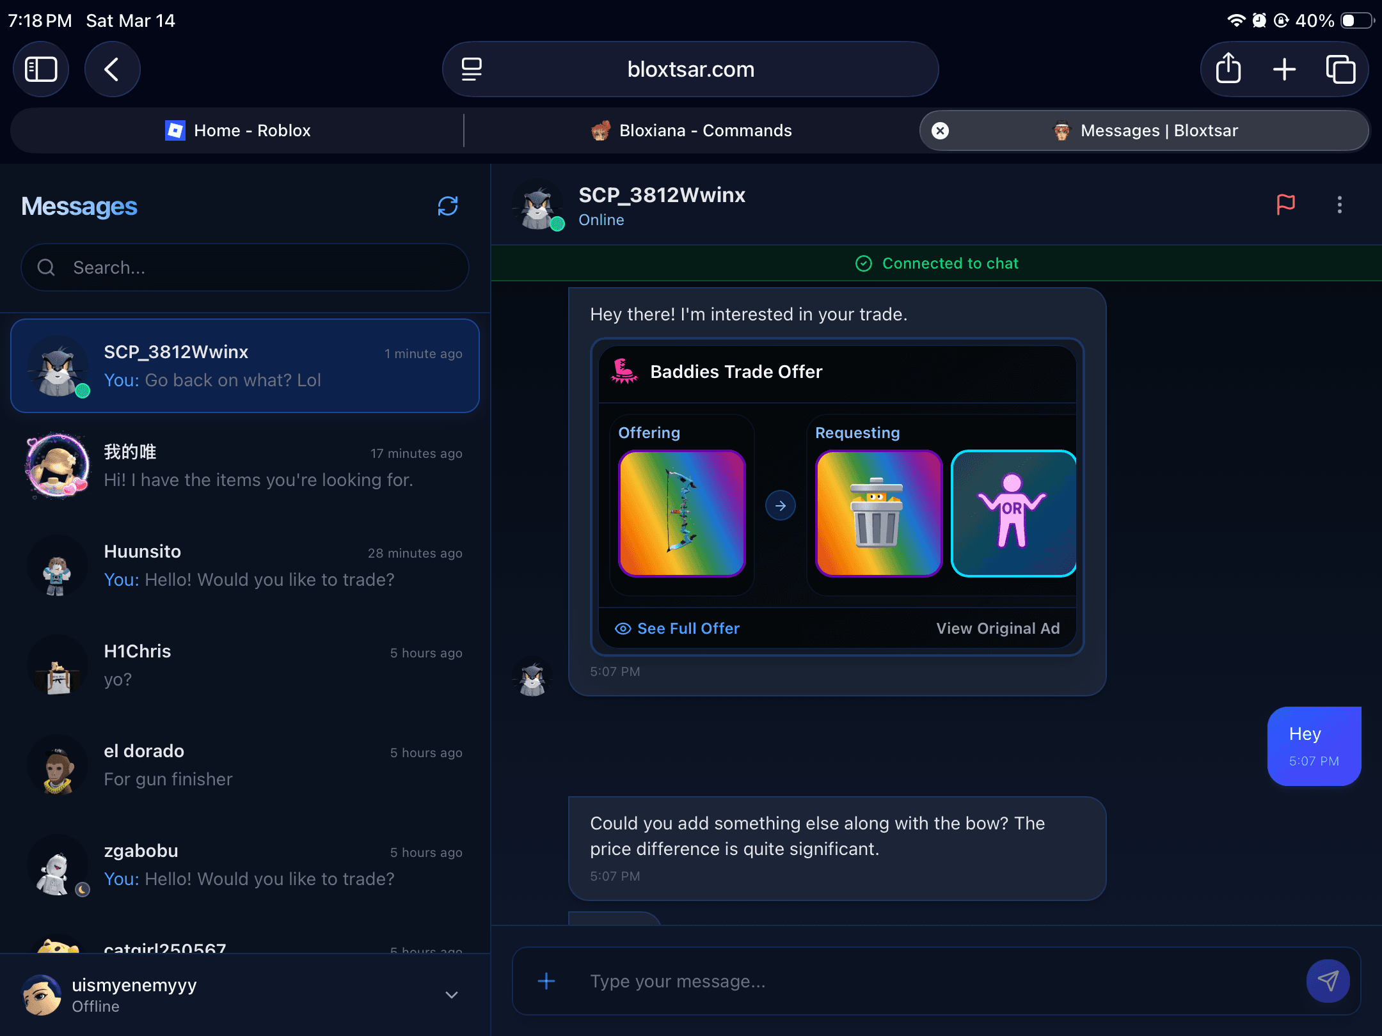Click the H1Chris avatar

tap(58, 665)
